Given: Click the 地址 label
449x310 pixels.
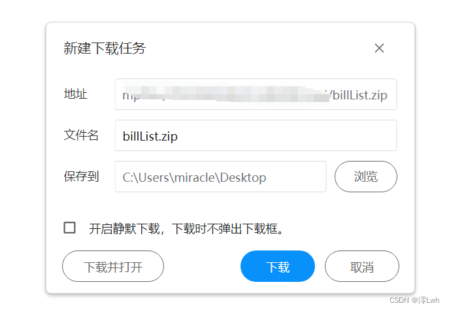Looking at the screenshot, I should point(75,94).
